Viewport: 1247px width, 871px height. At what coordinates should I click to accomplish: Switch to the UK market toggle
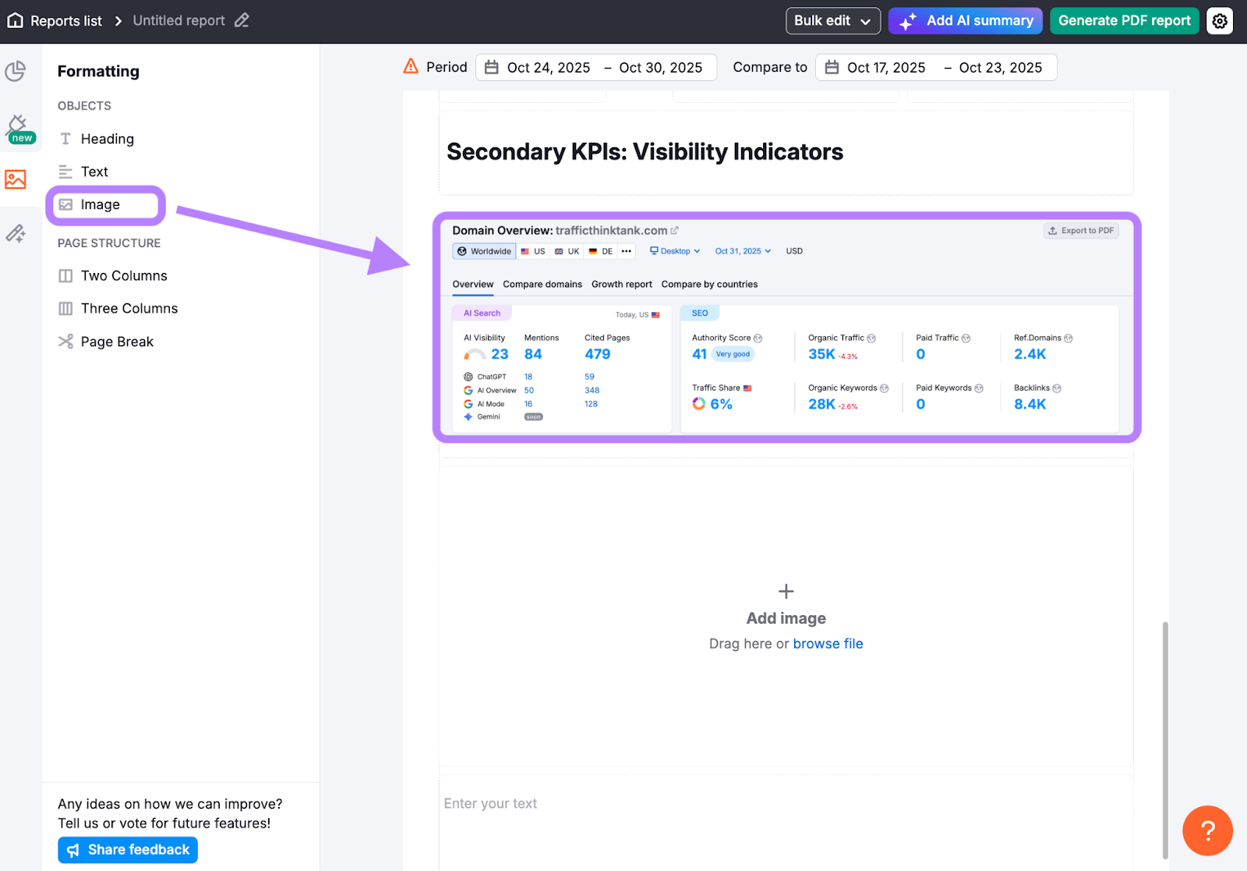(x=567, y=251)
